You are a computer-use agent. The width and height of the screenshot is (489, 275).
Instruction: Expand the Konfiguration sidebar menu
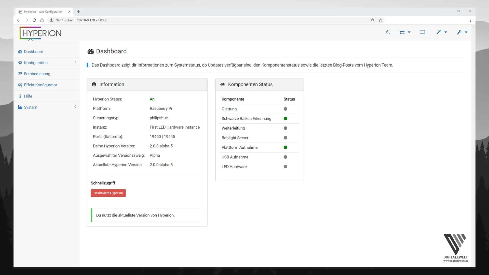47,63
